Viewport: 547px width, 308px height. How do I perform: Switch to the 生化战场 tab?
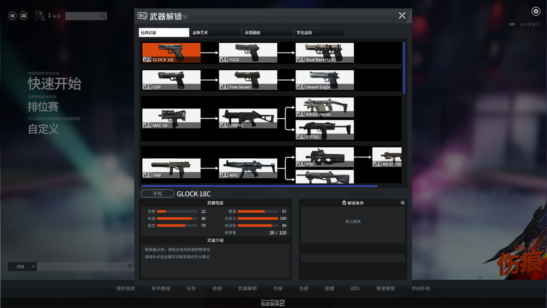pos(320,33)
